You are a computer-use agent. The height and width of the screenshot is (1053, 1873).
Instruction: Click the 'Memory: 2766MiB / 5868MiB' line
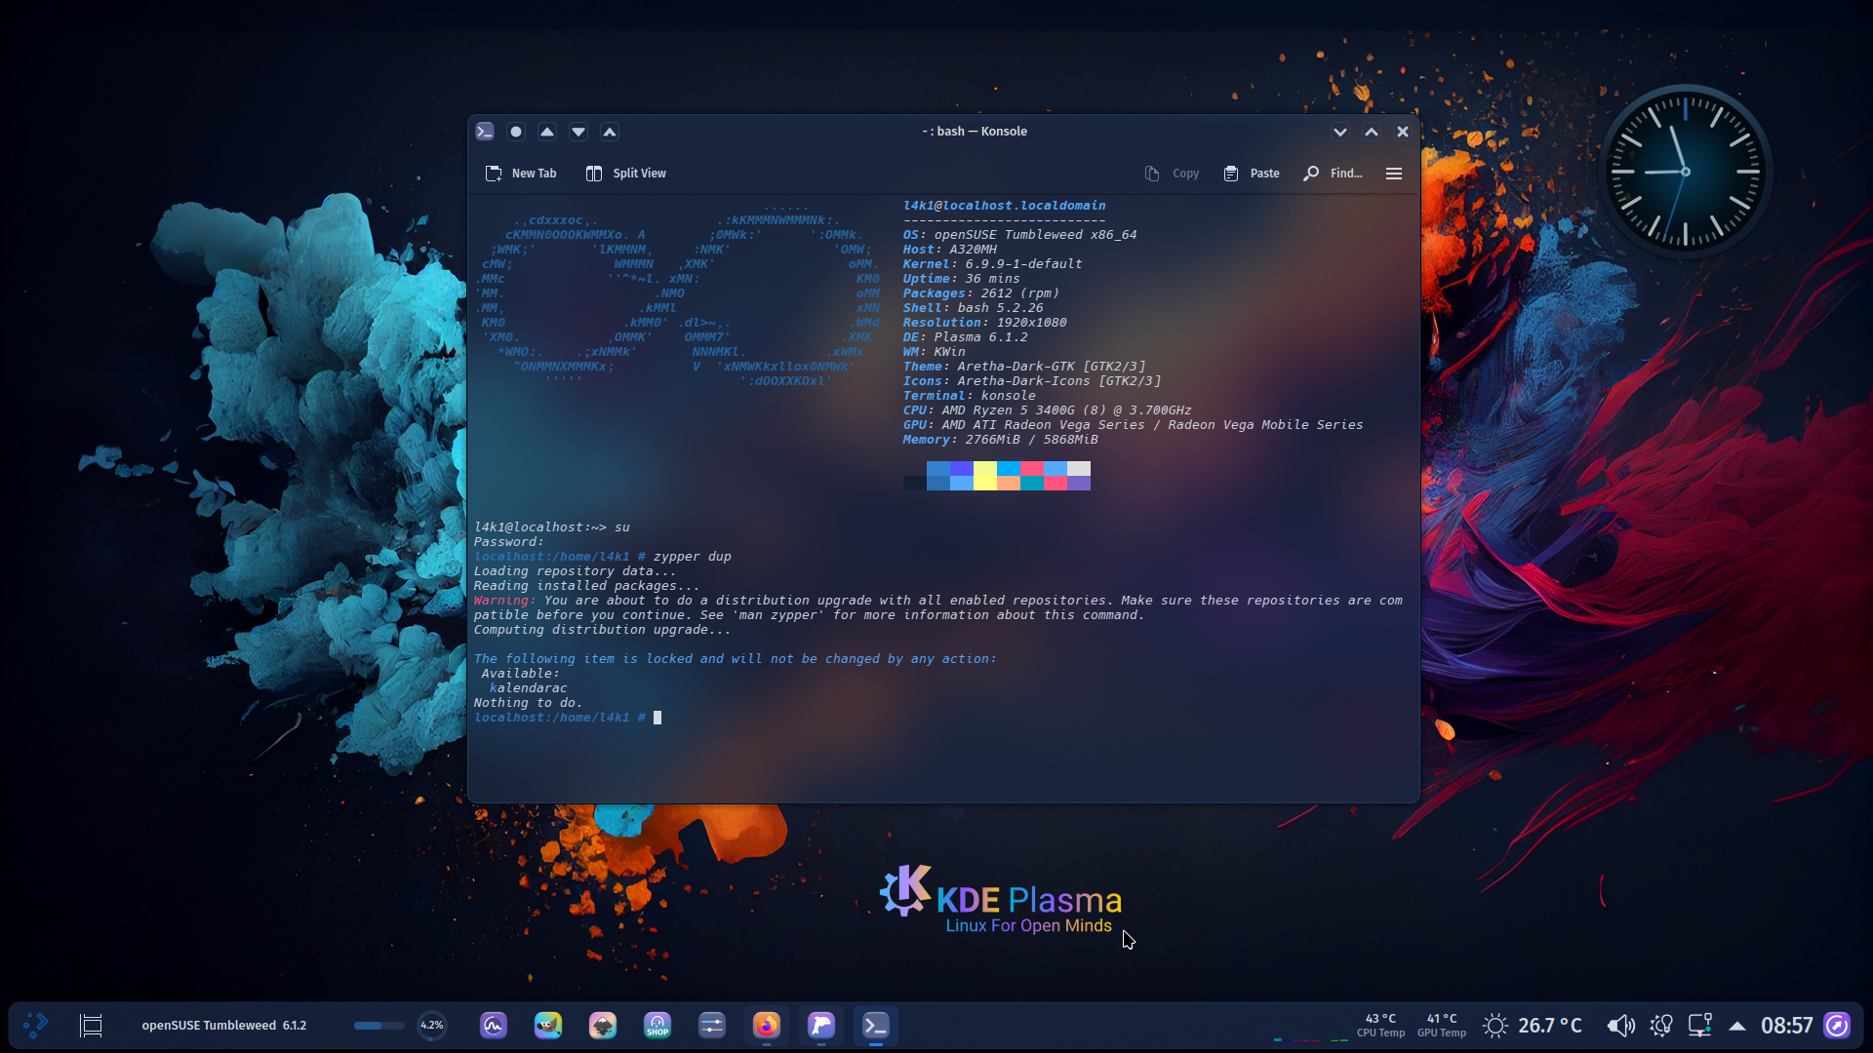point(1000,440)
